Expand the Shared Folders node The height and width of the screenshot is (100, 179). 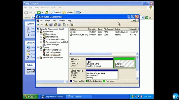click(x=41, y=37)
